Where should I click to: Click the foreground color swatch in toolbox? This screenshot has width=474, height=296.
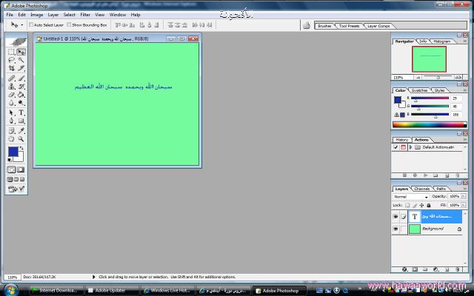tap(13, 152)
